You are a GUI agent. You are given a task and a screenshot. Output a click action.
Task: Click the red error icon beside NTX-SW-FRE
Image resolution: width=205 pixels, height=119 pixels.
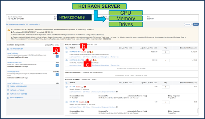88,102
